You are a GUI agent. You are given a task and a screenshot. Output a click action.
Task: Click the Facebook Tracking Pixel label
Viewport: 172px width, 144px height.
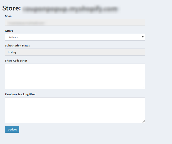pyautogui.click(x=20, y=94)
